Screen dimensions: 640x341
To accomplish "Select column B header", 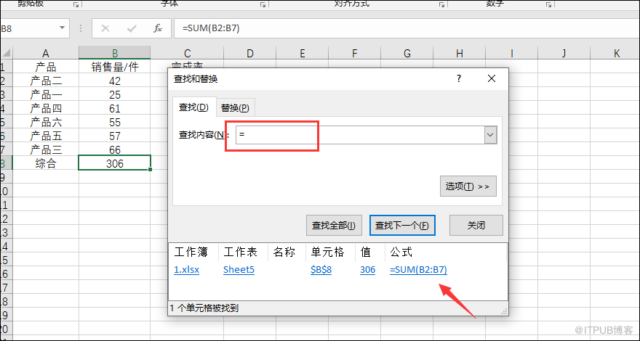I will [115, 53].
